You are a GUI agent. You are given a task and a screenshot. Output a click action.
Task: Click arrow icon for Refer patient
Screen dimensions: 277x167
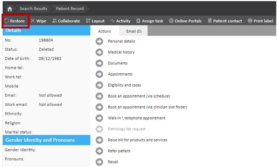click(x=99, y=151)
